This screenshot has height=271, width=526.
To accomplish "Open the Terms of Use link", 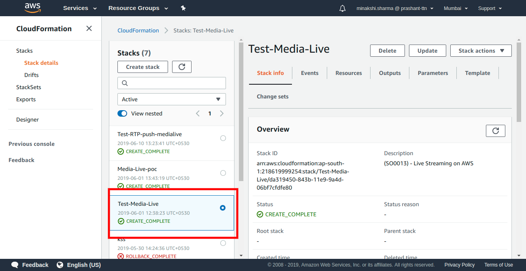I will click(x=498, y=265).
